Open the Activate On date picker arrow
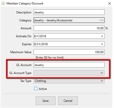114x108 pixels. point(102,36)
